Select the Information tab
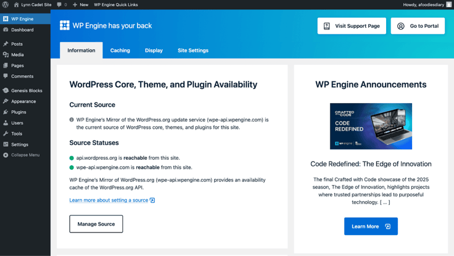454x256 pixels. [81, 51]
